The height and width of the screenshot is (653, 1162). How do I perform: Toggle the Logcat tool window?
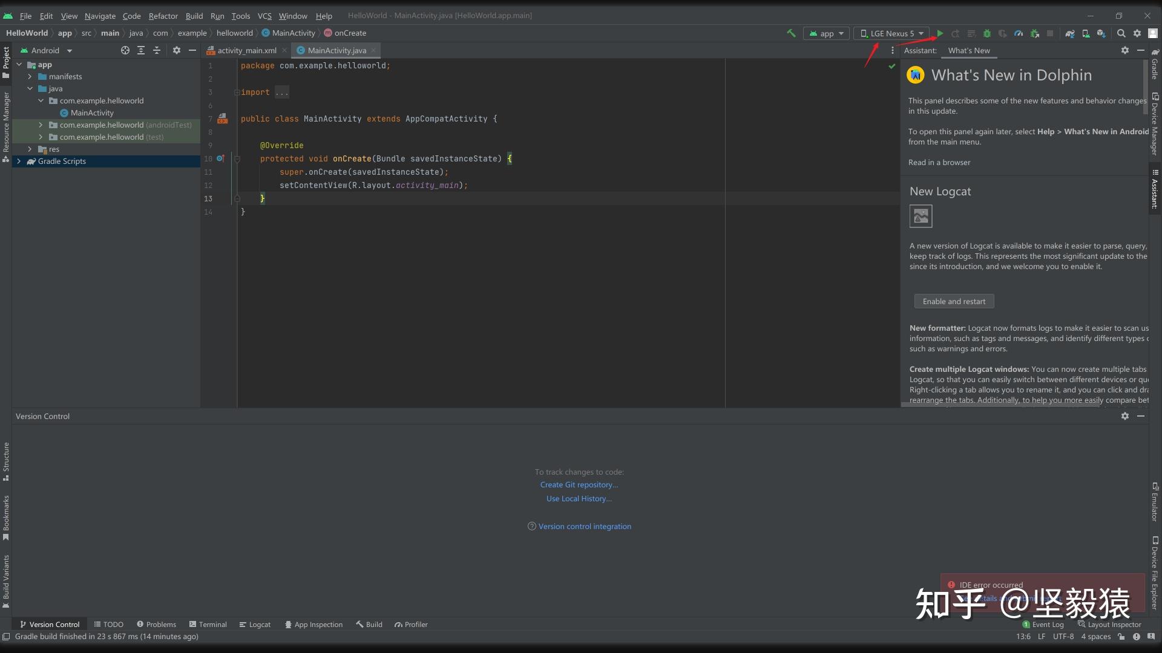[x=255, y=625]
